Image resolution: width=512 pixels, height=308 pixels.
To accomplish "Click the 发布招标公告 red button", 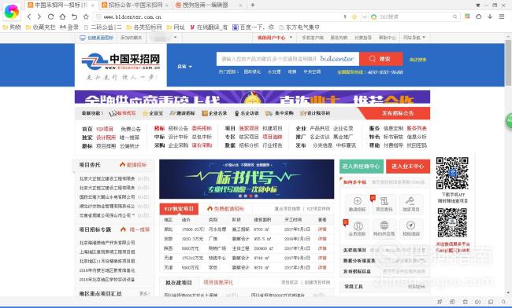I will pyautogui.click(x=397, y=113).
